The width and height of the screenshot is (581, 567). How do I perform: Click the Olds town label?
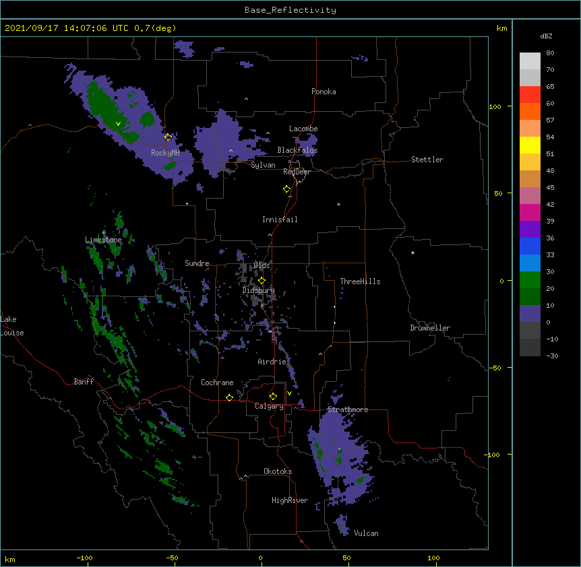click(262, 265)
